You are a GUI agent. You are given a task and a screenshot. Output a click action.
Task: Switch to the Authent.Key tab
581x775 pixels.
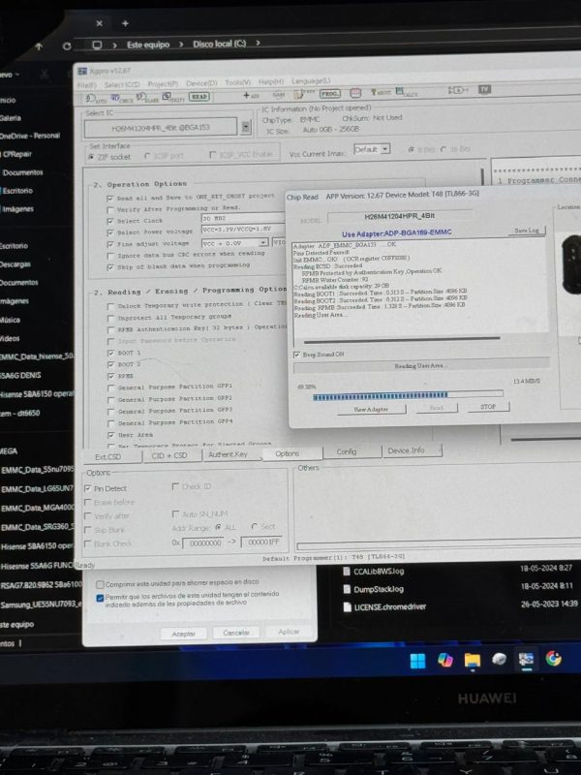(228, 454)
